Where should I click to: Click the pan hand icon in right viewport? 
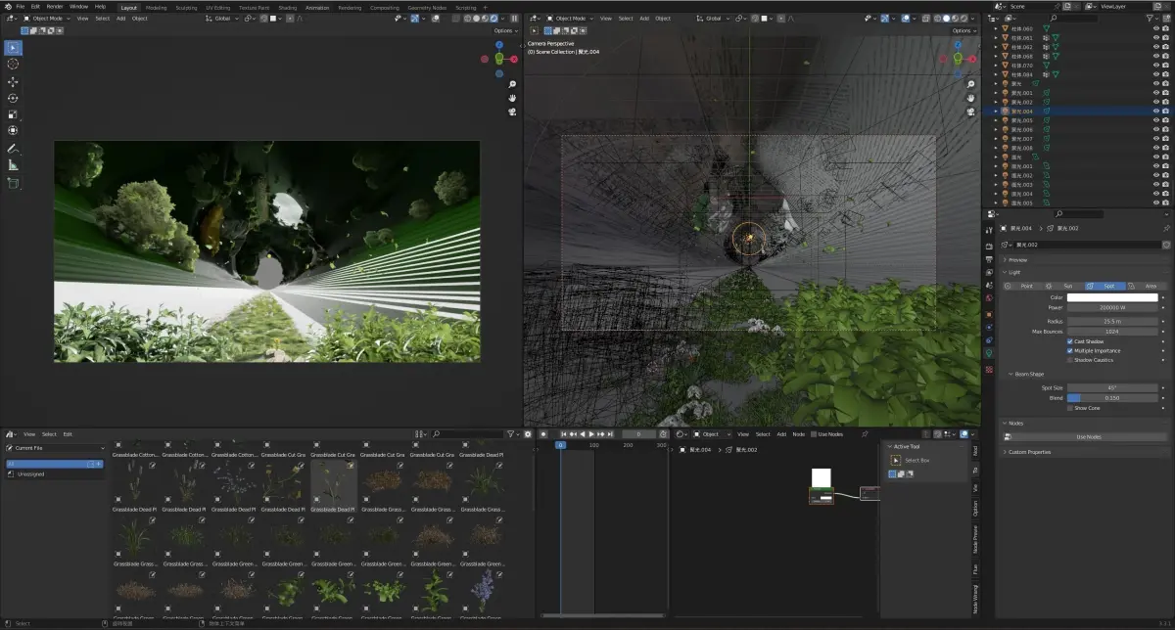[x=970, y=98]
